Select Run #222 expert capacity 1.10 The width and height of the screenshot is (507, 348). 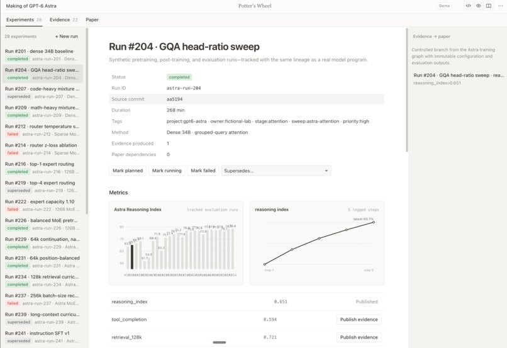[42, 205]
